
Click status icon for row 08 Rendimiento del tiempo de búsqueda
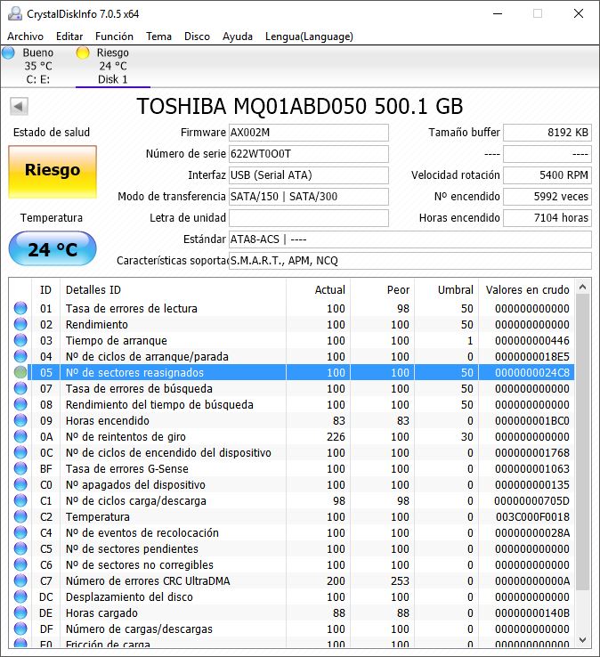20,404
